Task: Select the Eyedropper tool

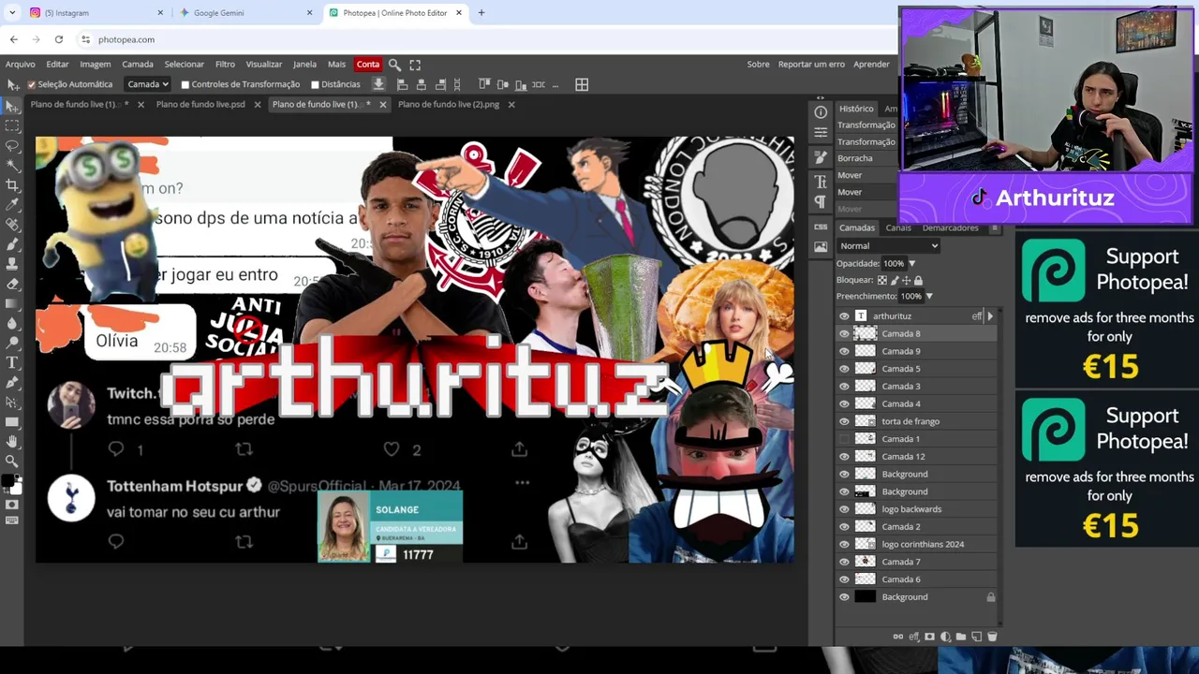Action: point(12,204)
